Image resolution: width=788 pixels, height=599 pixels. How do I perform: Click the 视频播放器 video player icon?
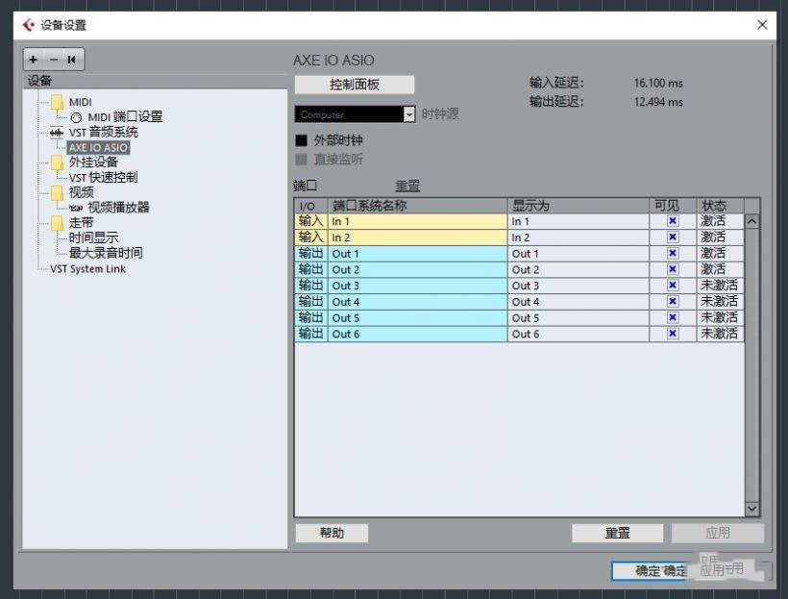click(76, 208)
